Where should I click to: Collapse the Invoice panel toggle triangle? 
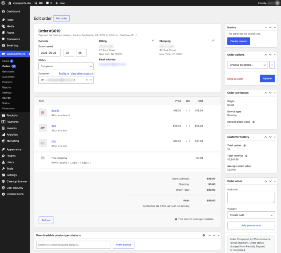[275, 27]
